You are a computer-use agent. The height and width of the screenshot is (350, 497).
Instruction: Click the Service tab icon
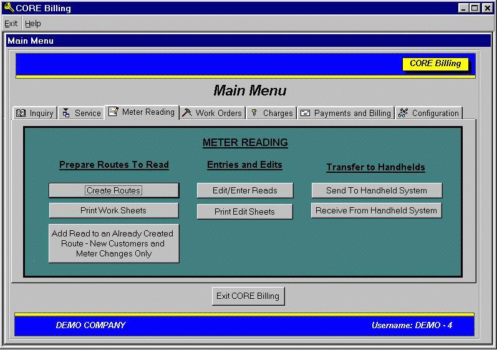click(x=66, y=113)
